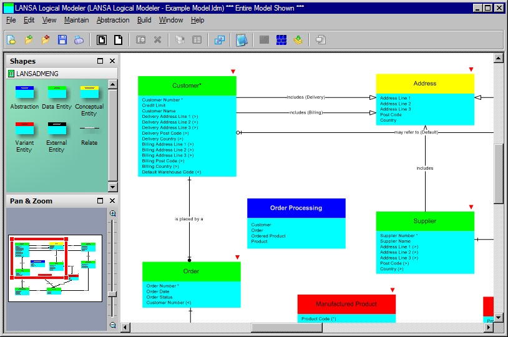The width and height of the screenshot is (508, 337).
Task: Click the plain white page icon in toolbar
Action: point(118,40)
